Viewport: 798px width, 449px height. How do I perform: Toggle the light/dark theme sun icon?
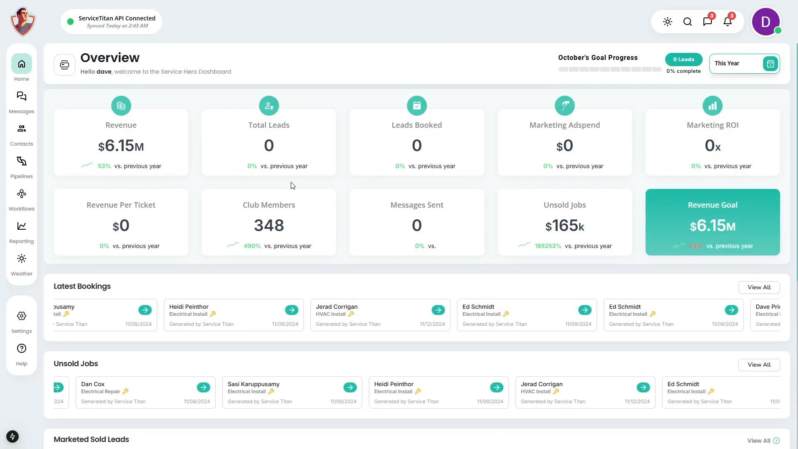[x=668, y=22]
